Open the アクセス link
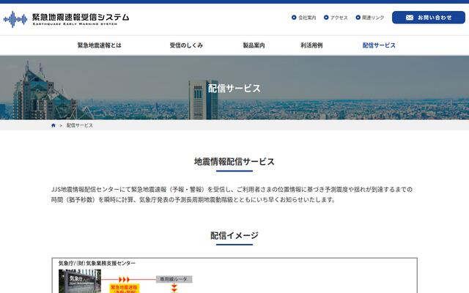469x293 pixels. (339, 18)
